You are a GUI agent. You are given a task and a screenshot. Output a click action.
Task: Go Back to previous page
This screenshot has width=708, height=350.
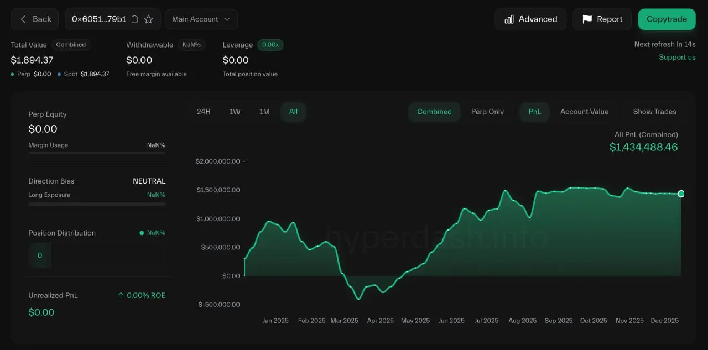point(35,19)
